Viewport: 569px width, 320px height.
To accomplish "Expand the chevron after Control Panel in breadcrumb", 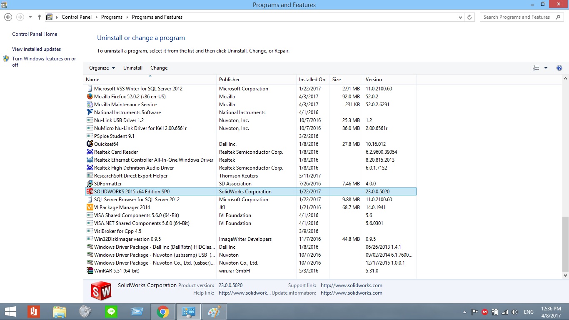I will tap(96, 17).
